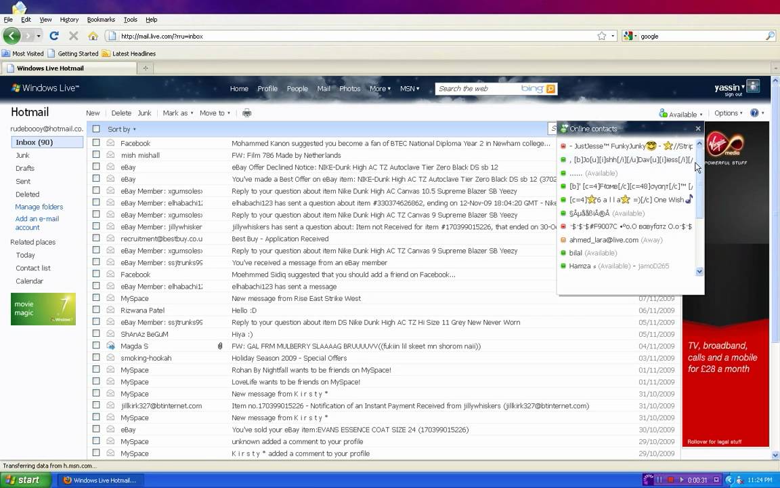Click attachment paperclip on Magda S message

220,346
